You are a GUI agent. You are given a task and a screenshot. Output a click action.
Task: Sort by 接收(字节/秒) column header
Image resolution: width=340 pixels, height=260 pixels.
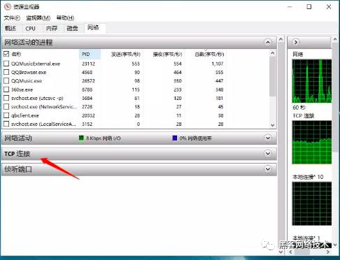point(164,55)
